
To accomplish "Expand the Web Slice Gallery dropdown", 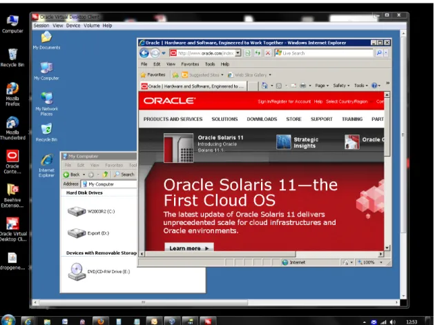I will (270, 75).
